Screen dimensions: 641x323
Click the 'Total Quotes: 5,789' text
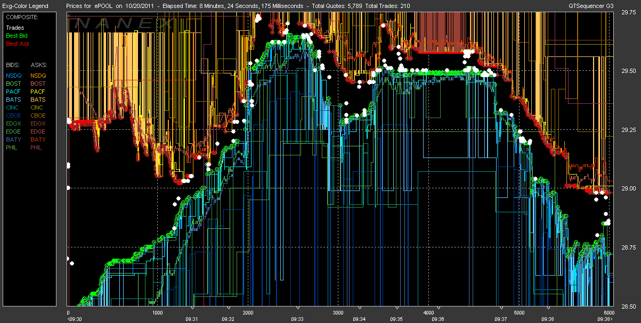coord(337,6)
